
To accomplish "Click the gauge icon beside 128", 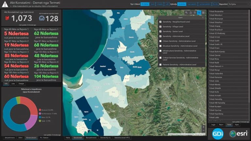I will [42, 18].
